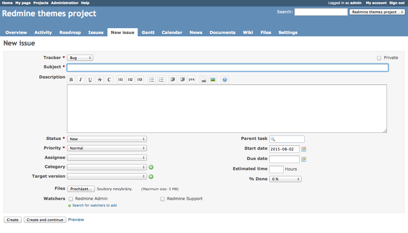Insert Heading 2 with H2 button
The width and height of the screenshot is (408, 233).
130,80
